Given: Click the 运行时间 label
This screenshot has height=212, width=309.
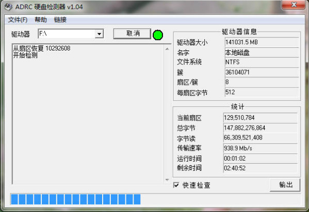Looking at the screenshot, I should click(189, 158).
